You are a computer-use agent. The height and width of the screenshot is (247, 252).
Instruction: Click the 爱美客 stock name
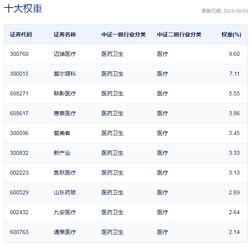coord(62,133)
